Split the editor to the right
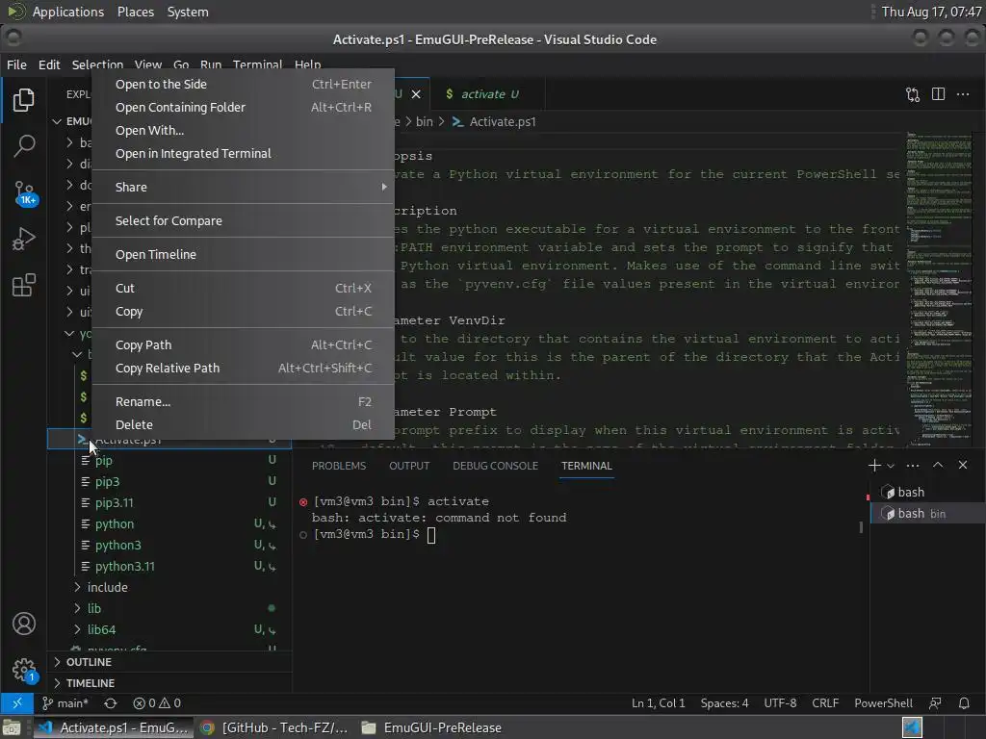 938,94
